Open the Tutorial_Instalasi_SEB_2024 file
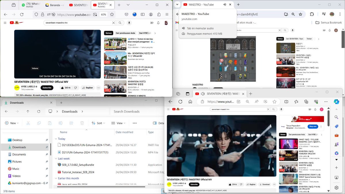 point(78,172)
